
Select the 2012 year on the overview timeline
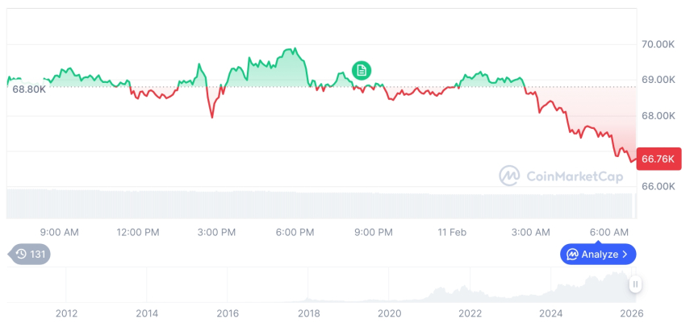[66, 313]
